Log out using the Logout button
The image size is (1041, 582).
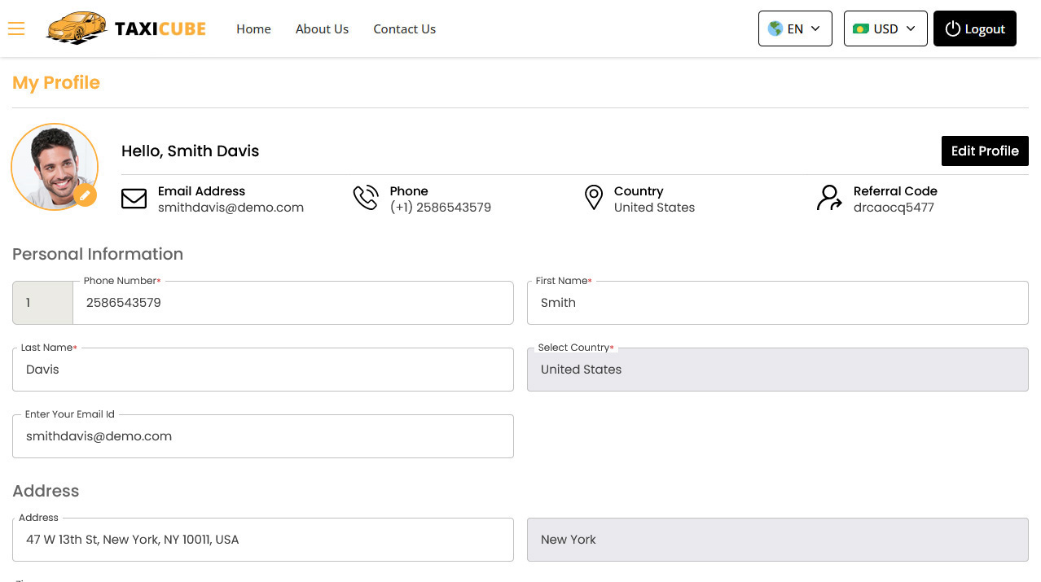(x=974, y=28)
